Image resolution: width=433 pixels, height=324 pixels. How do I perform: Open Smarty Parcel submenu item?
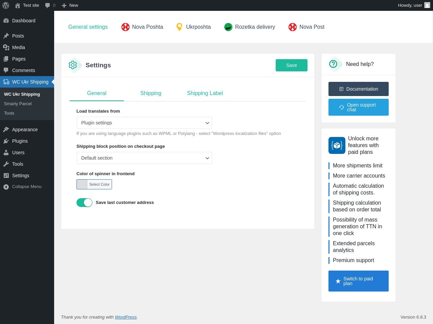point(18,104)
